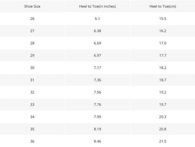The image size is (195, 147).
Task: Select the 15.5 cm cell
Action: (163, 18)
